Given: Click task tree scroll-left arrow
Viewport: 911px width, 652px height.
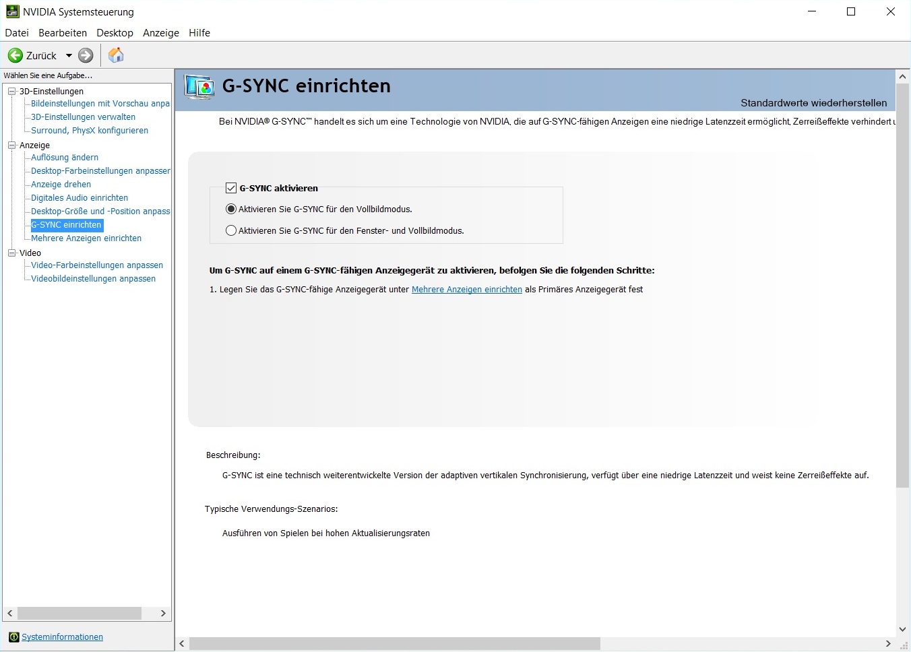Looking at the screenshot, I should tap(10, 613).
